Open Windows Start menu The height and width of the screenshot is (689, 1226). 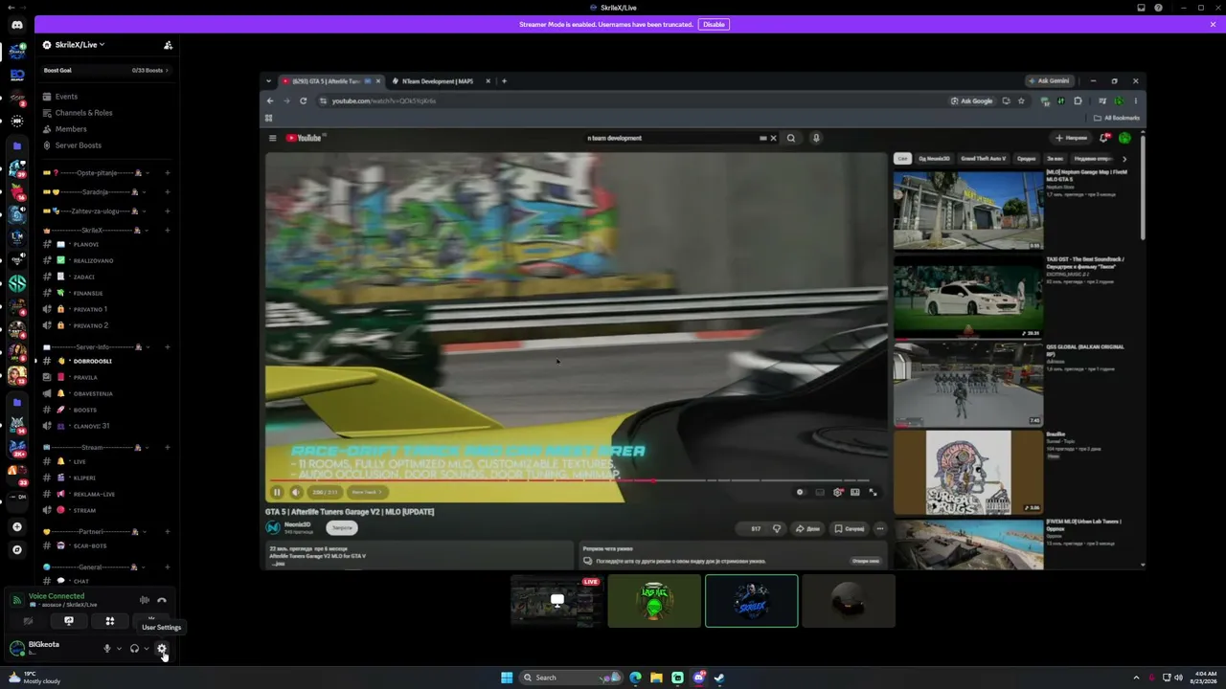pyautogui.click(x=507, y=678)
